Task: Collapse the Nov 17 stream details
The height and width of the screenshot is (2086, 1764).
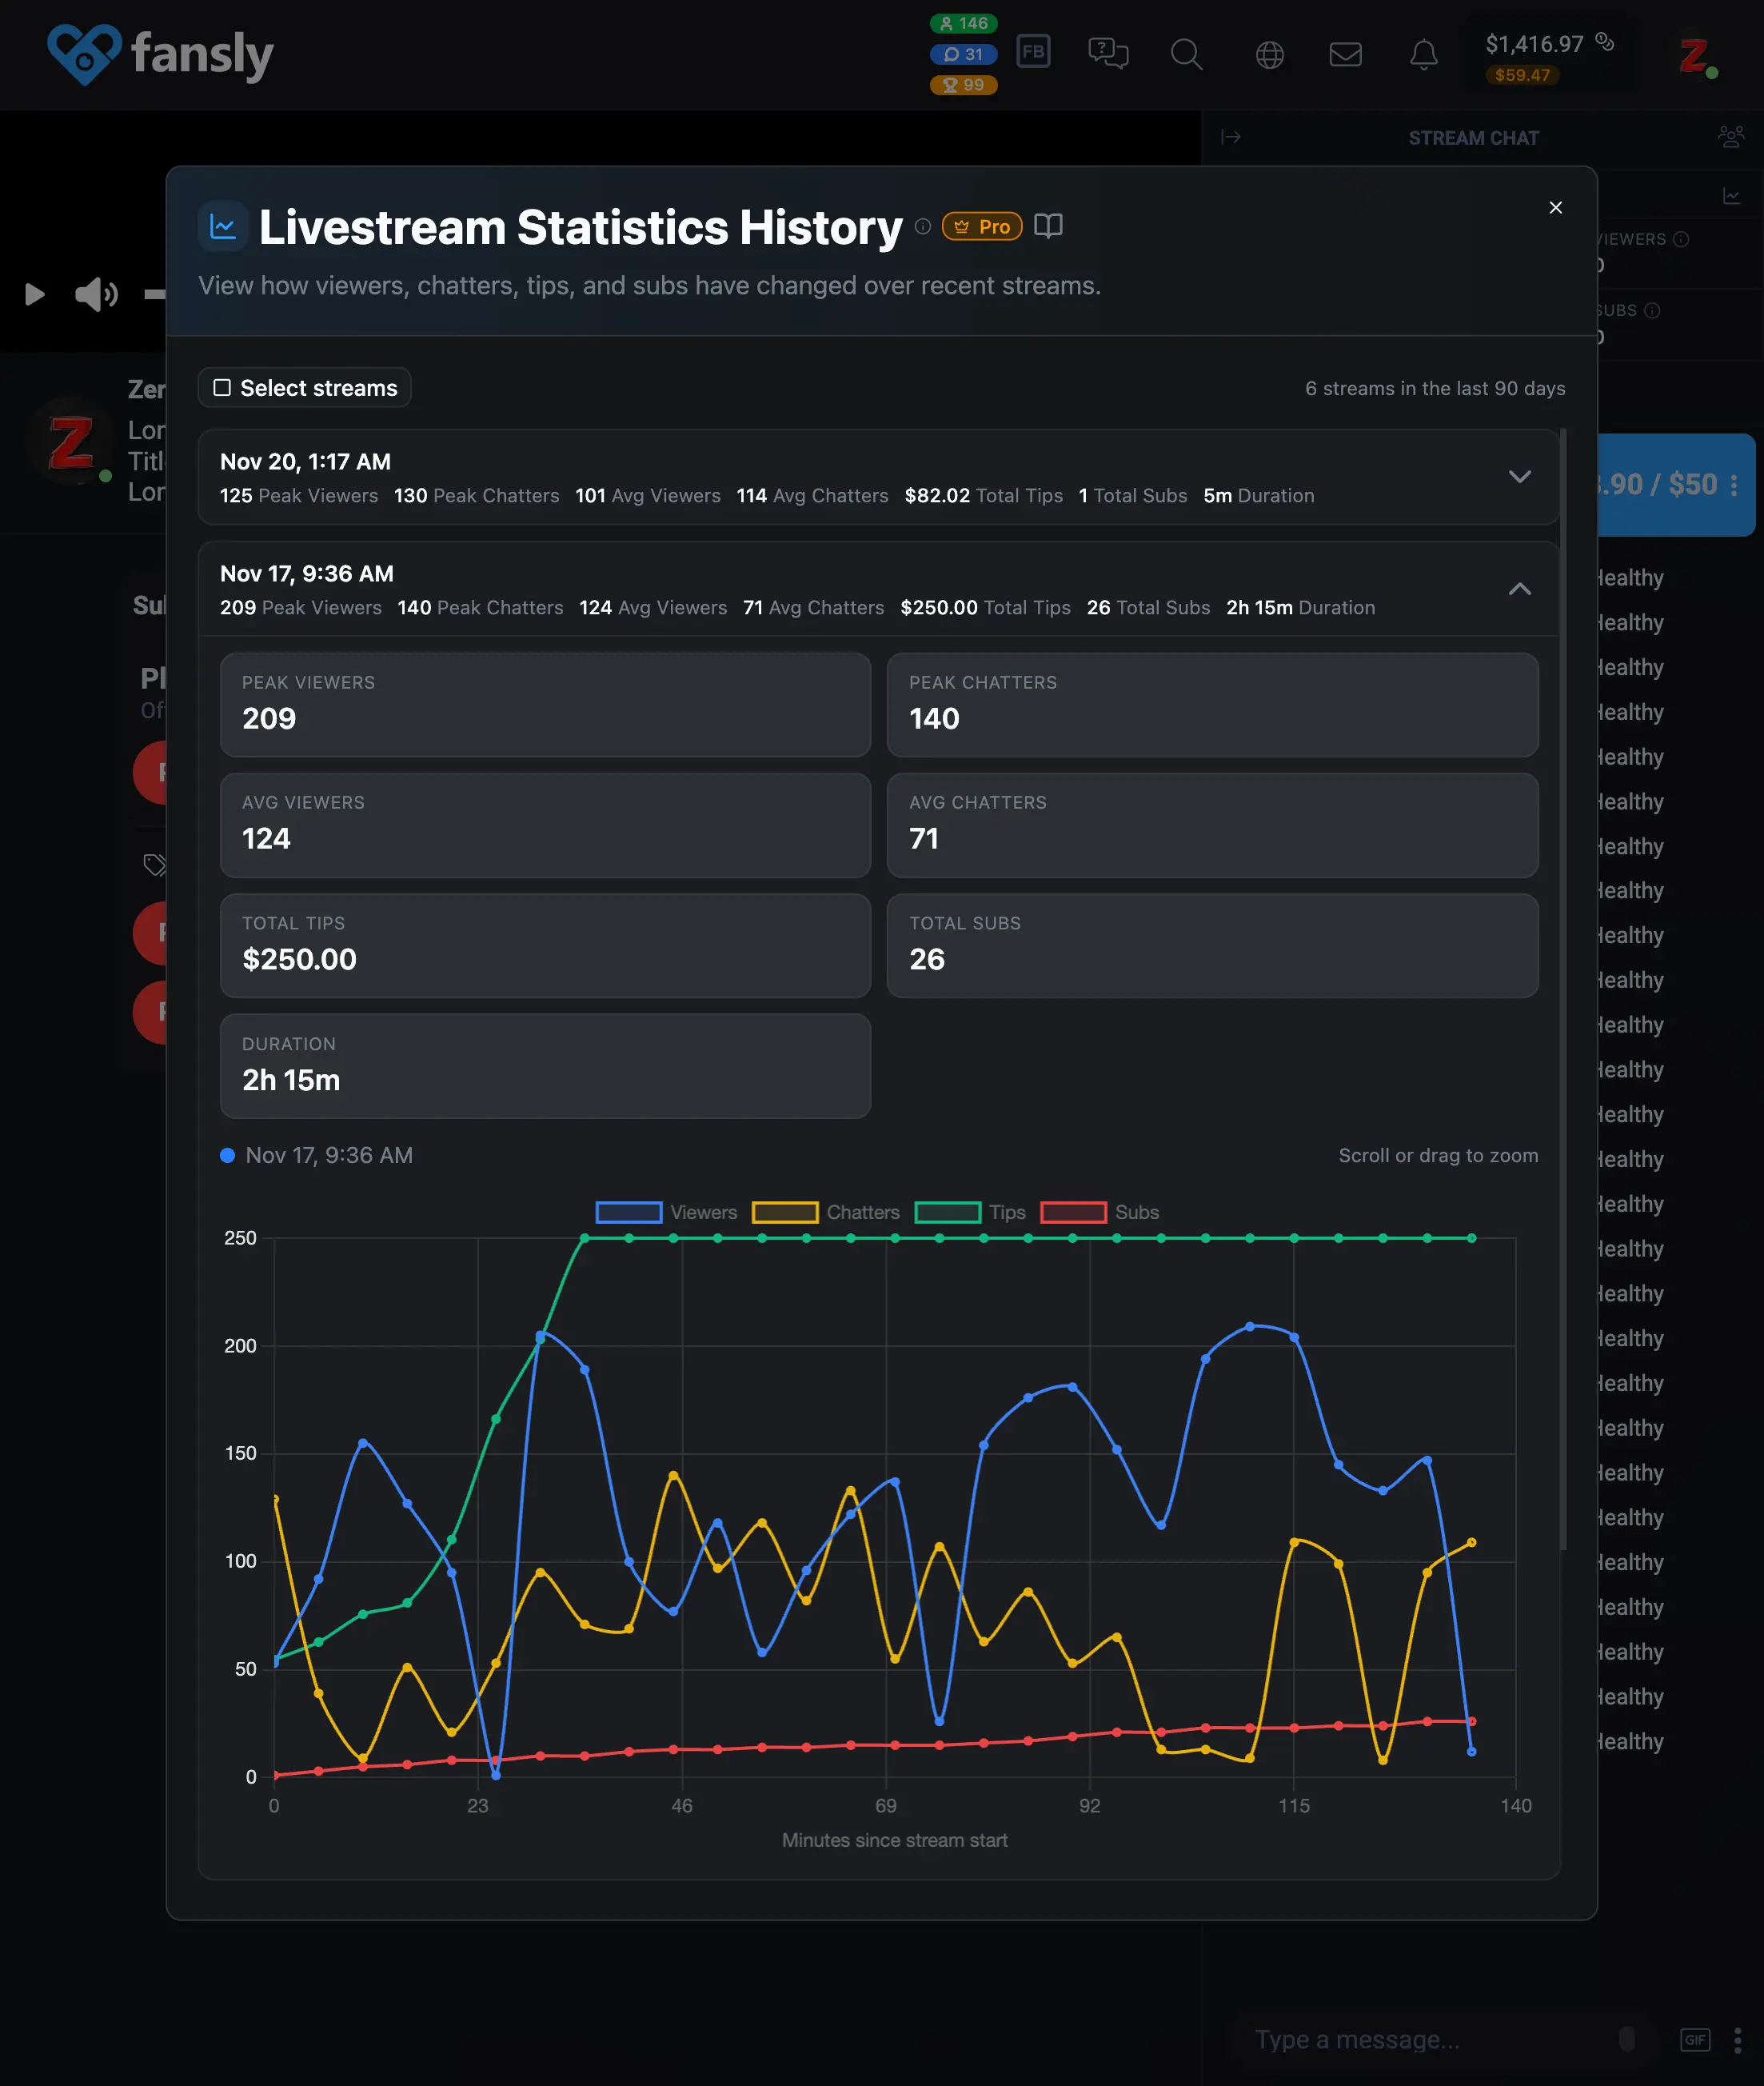Action: (x=1520, y=590)
